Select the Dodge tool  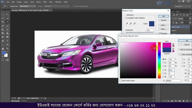[x=7, y=37]
